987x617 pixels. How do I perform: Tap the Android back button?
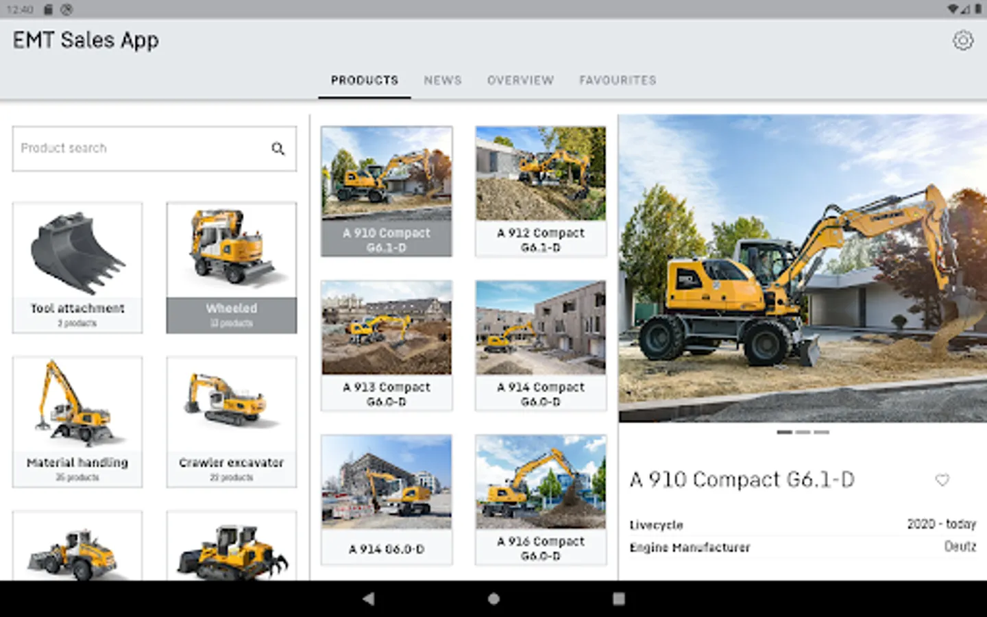pyautogui.click(x=369, y=598)
